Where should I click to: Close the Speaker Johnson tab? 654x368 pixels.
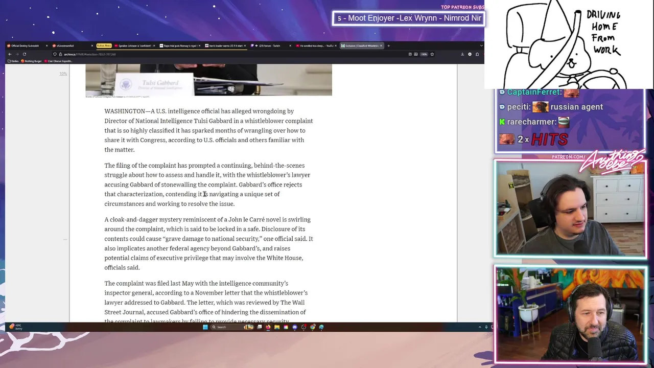[x=154, y=46]
